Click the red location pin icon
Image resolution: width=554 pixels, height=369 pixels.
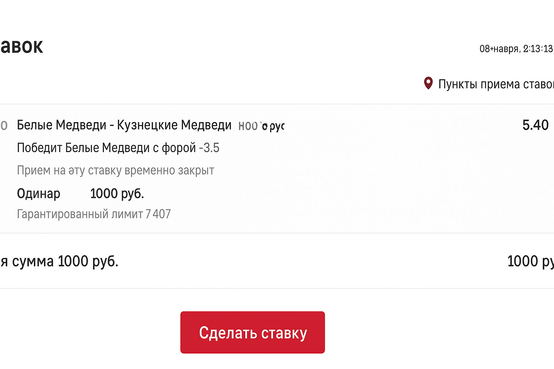428,83
